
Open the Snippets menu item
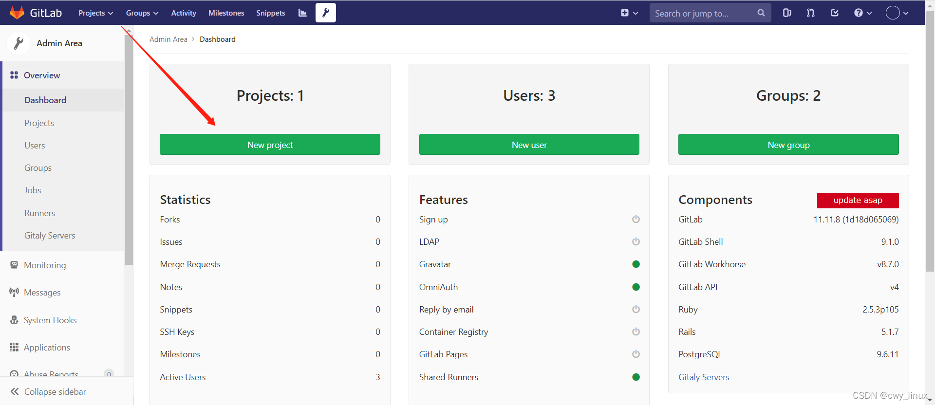point(271,13)
